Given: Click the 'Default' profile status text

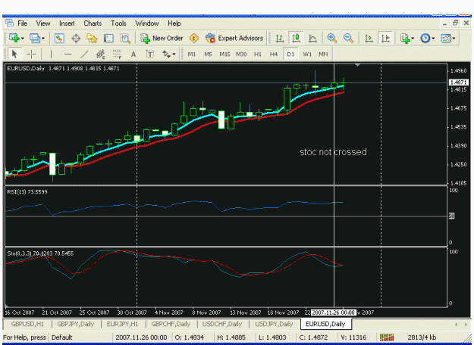Looking at the screenshot, I should point(62,337).
